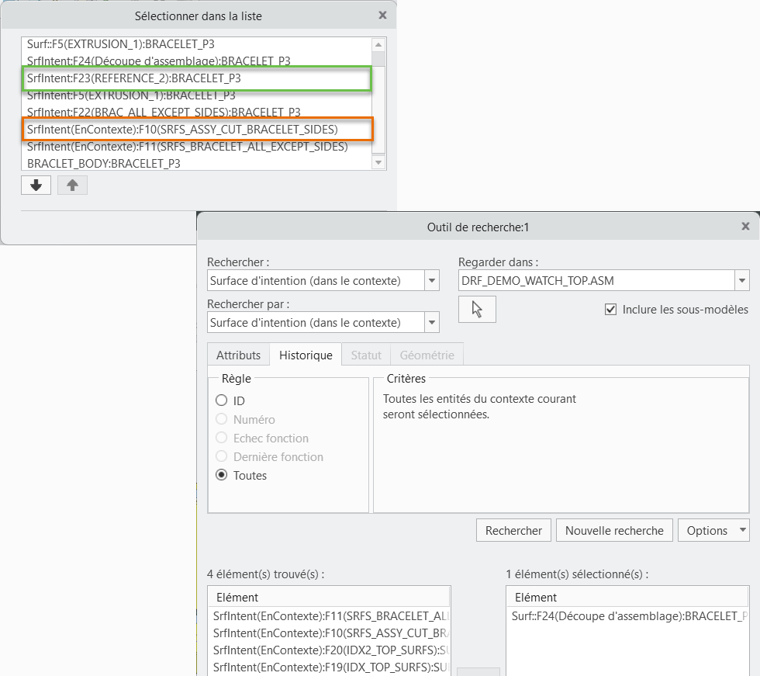Select found element F20(IDX2_TOP_SURFS) in results

330,650
